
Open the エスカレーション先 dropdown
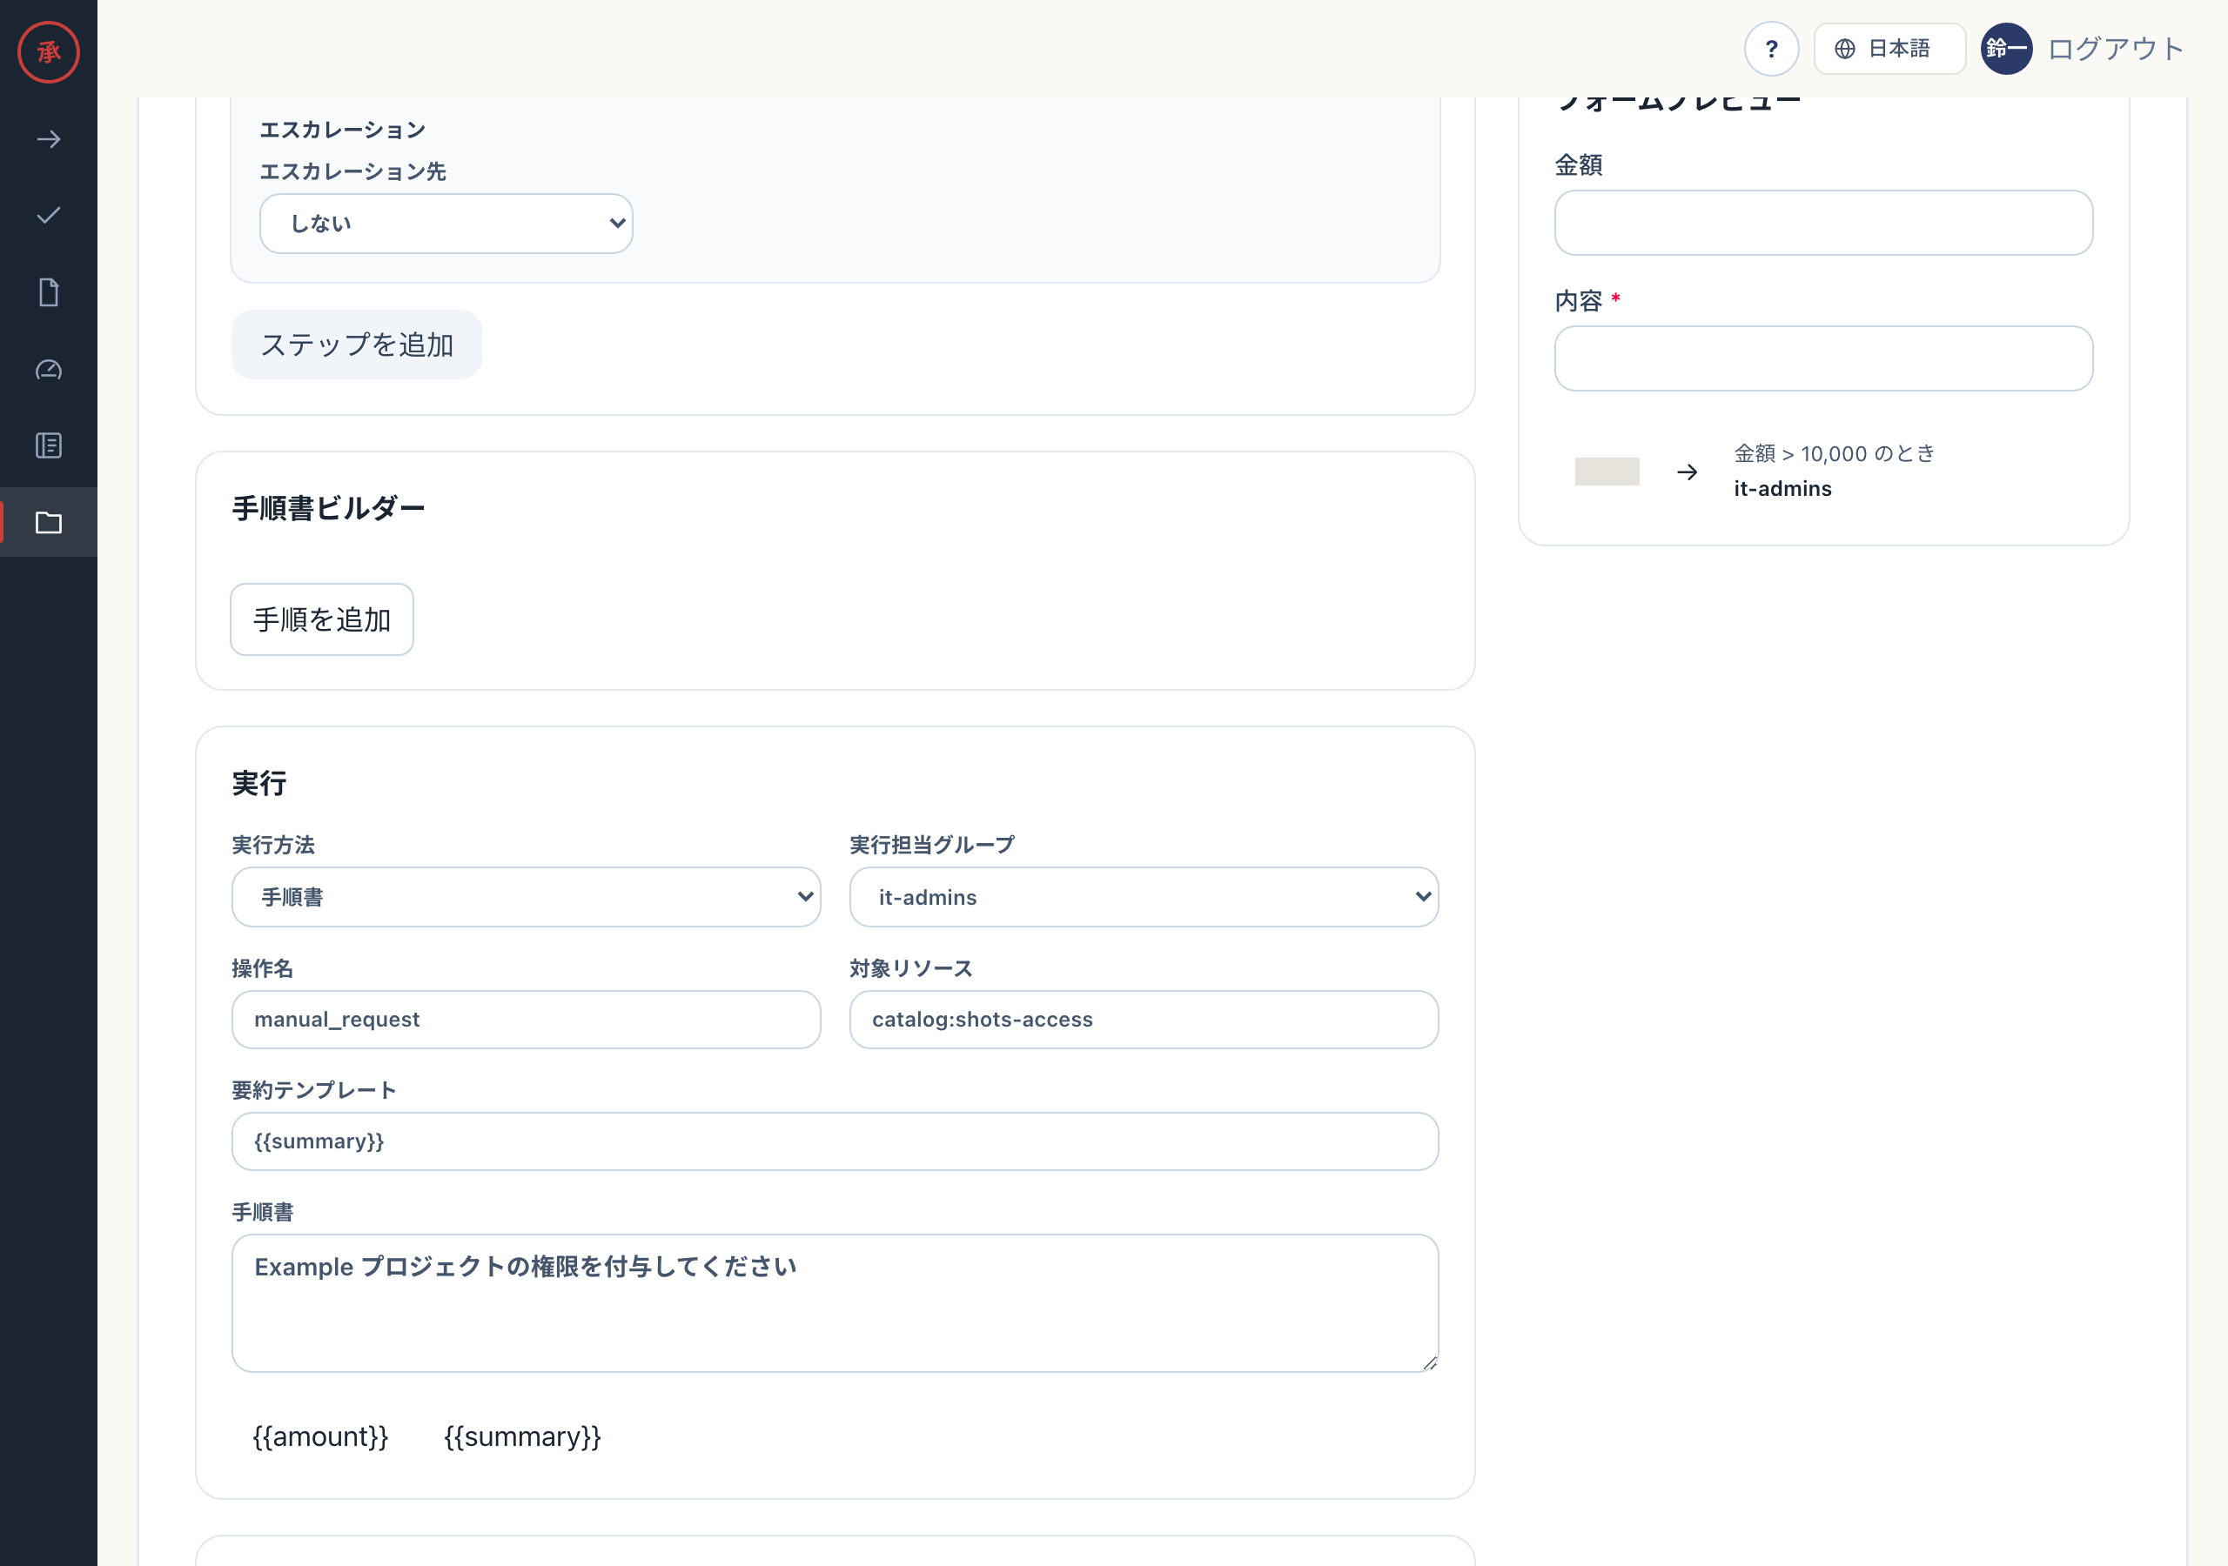click(446, 224)
